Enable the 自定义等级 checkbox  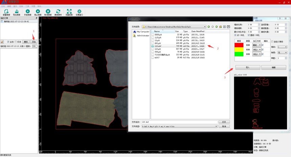click(x=272, y=42)
